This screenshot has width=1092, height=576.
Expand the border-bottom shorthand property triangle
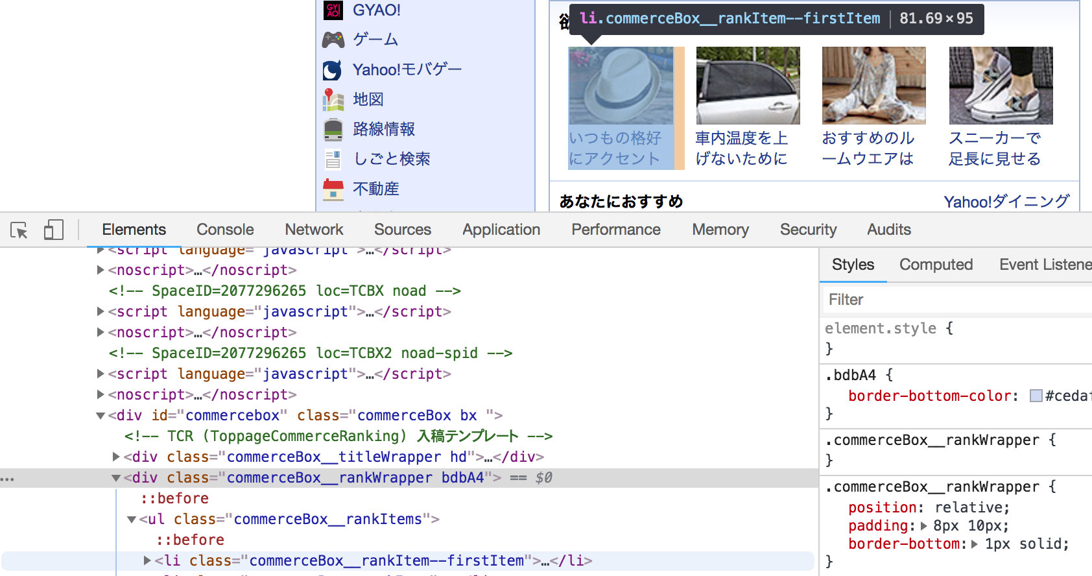[975, 544]
